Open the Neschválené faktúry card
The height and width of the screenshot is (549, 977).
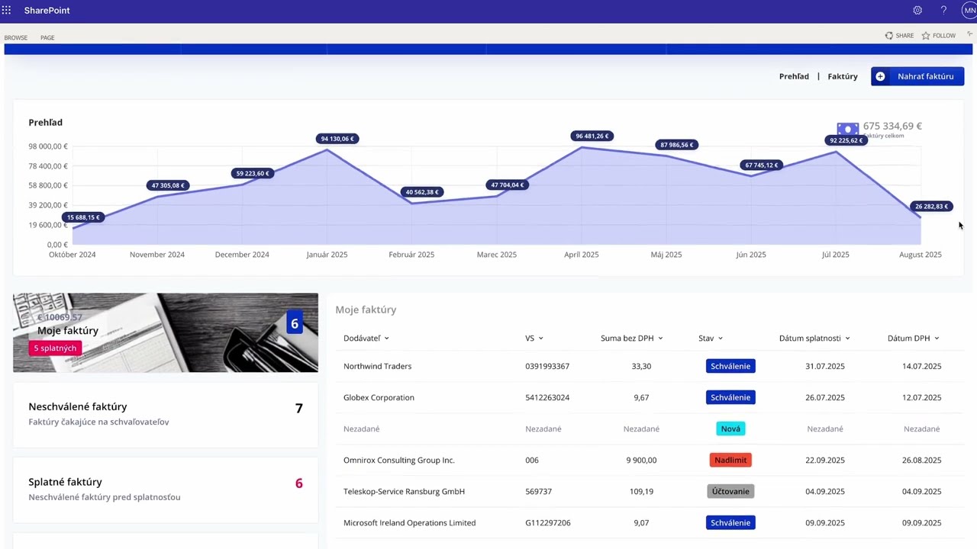166,414
